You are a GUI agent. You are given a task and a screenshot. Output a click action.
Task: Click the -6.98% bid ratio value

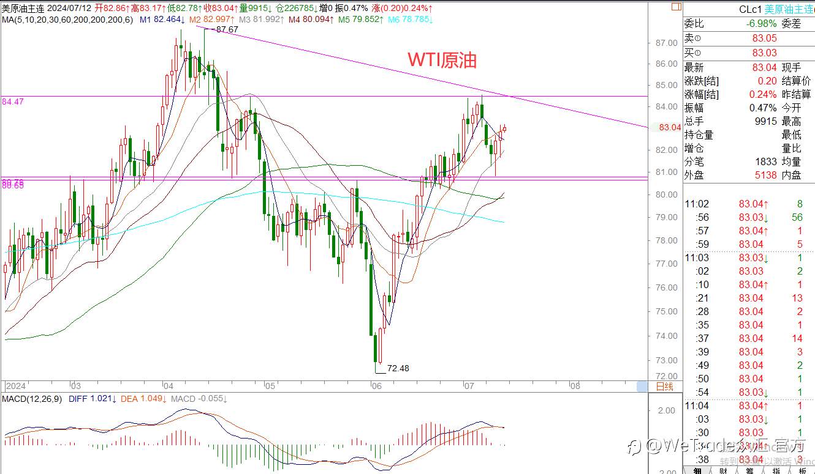(x=762, y=24)
